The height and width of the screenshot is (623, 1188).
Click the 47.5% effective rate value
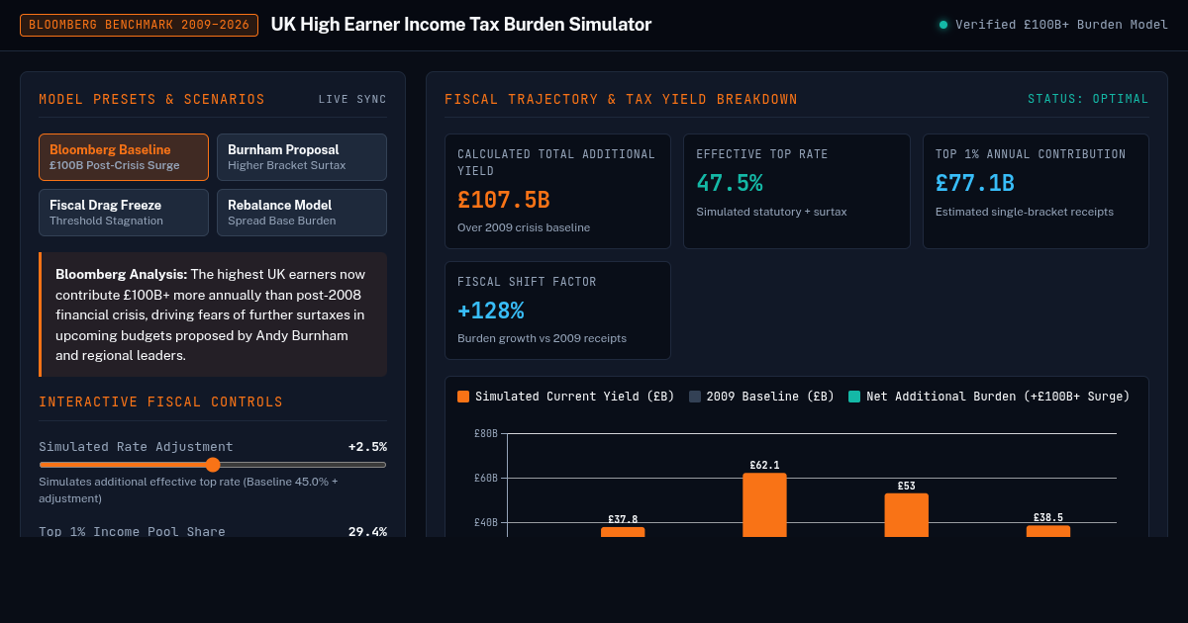tap(730, 184)
